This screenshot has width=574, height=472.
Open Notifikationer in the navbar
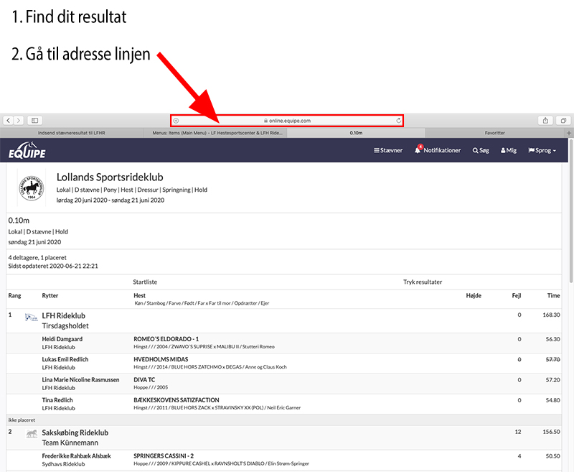click(x=442, y=150)
